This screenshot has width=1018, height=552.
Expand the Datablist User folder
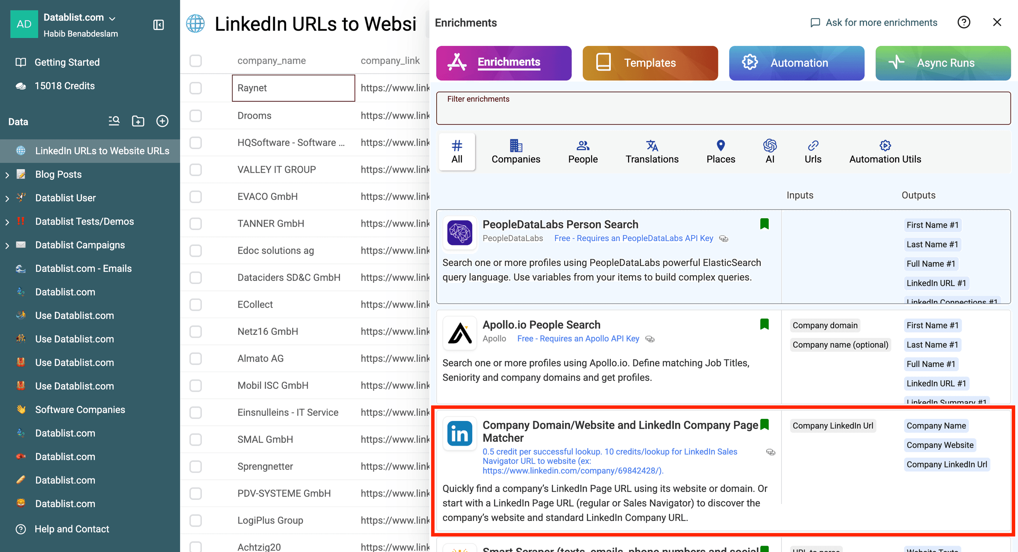(7, 198)
